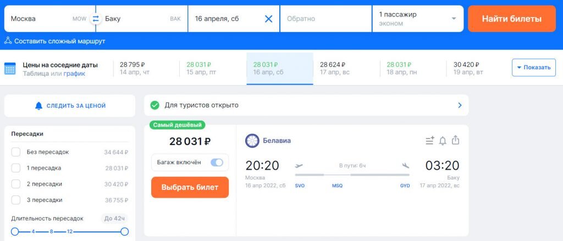This screenshot has width=563, height=241.
Task: Select 16 апр, сб price tab
Action: [280, 69]
